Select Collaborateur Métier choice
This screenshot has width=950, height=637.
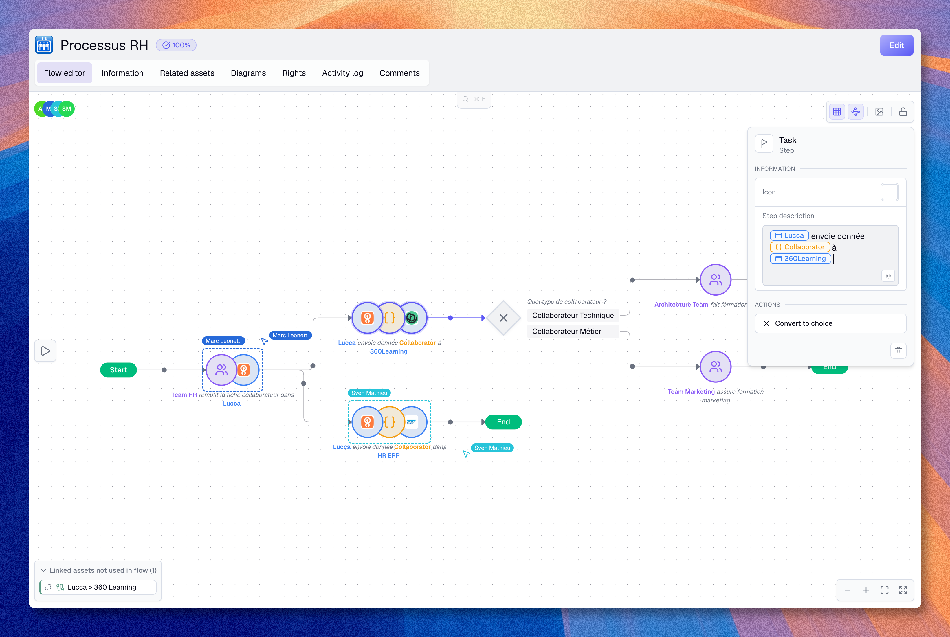point(573,332)
